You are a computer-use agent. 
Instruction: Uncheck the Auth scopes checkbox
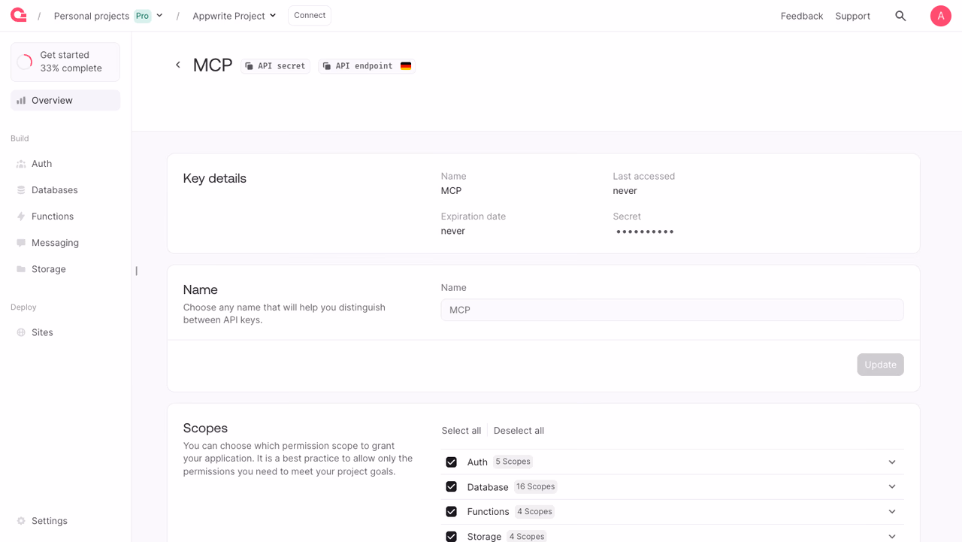point(451,462)
